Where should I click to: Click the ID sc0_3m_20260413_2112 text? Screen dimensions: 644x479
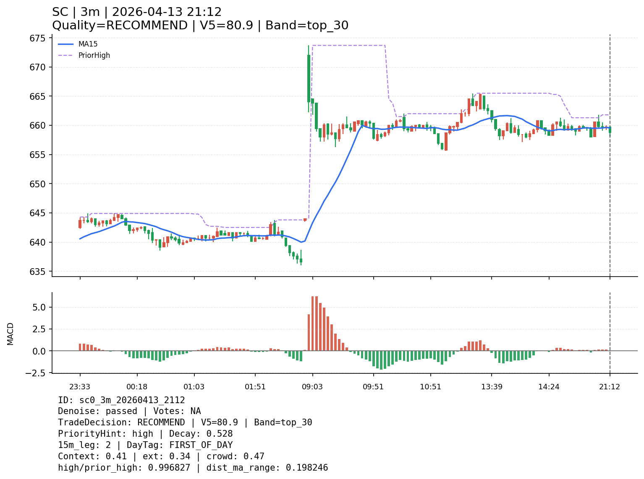click(121, 400)
